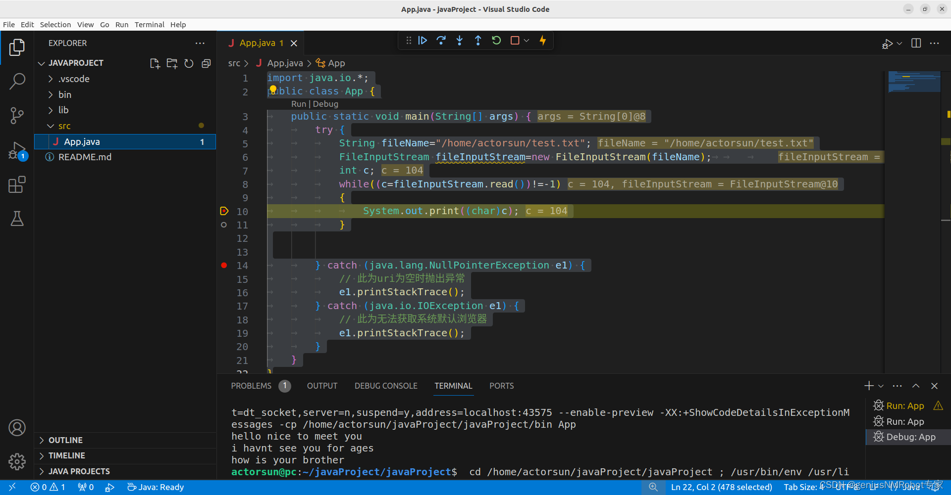The width and height of the screenshot is (951, 495).
Task: Switch to the PORTS tab
Action: (x=502, y=386)
